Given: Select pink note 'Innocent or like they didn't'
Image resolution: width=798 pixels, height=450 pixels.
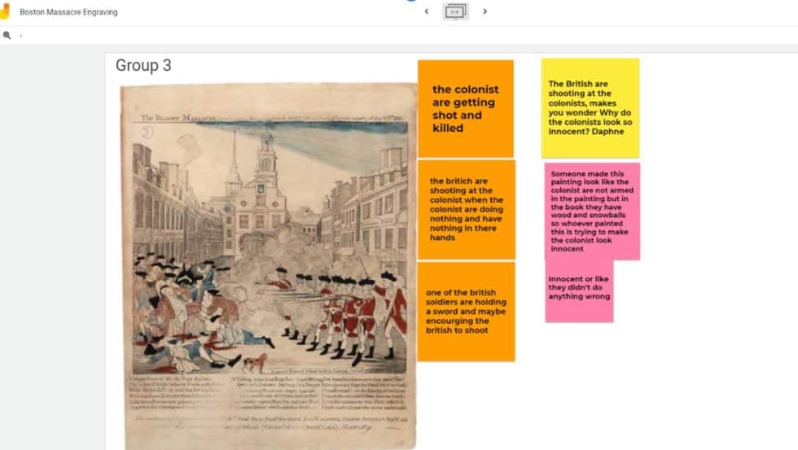Looking at the screenshot, I should click(579, 291).
